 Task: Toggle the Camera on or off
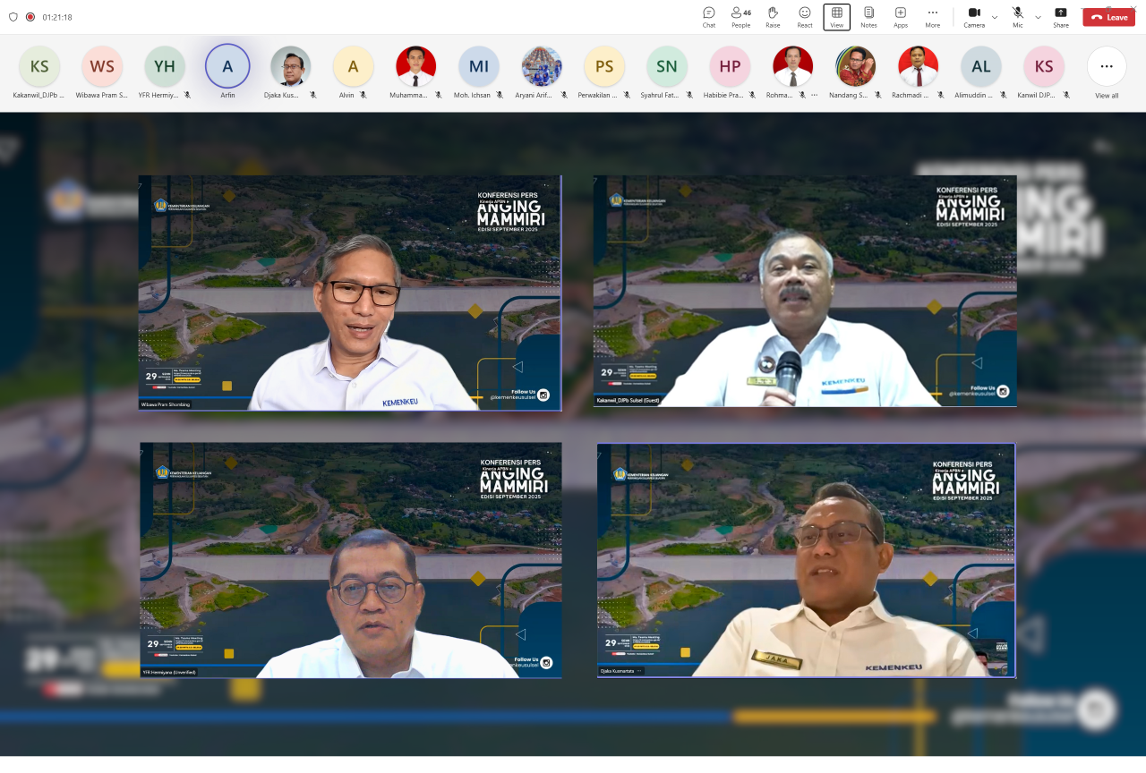974,16
